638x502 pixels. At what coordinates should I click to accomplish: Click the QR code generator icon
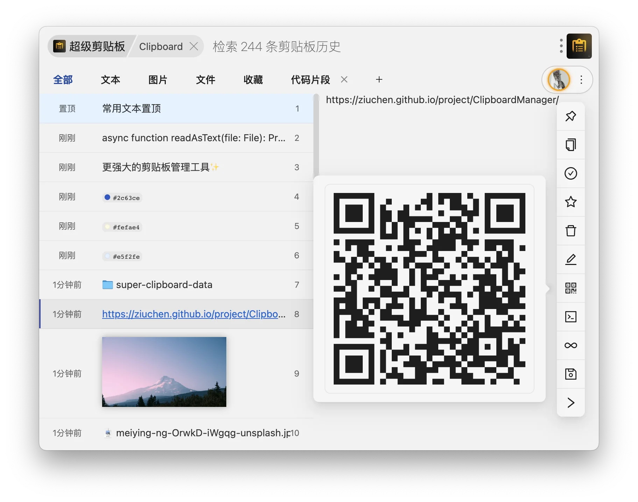click(570, 288)
